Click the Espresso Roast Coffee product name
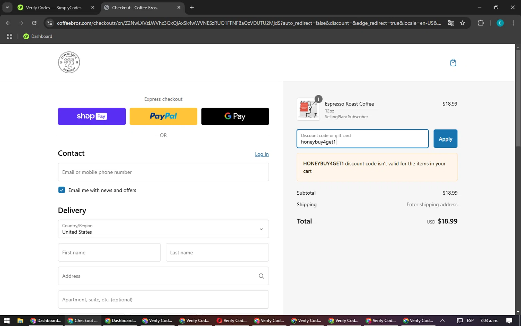 349,104
